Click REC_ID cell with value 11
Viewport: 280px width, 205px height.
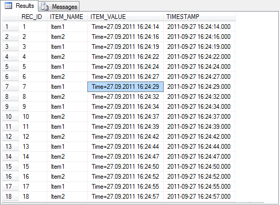(33, 127)
